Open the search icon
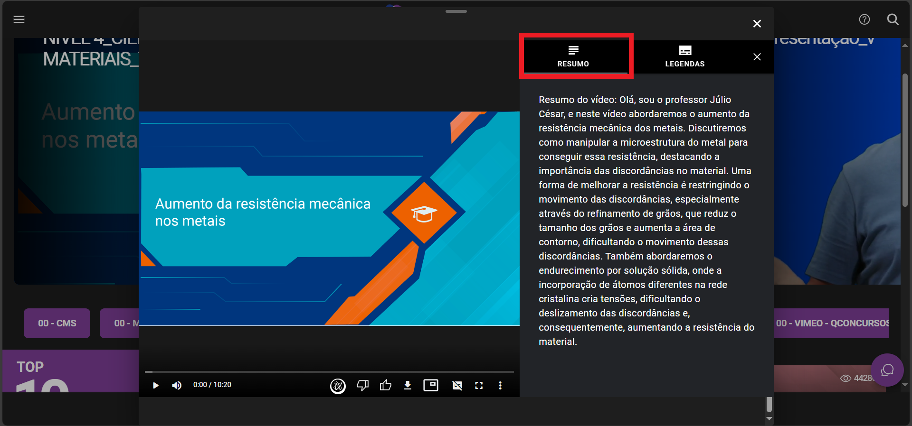Image resolution: width=912 pixels, height=426 pixels. coord(893,19)
